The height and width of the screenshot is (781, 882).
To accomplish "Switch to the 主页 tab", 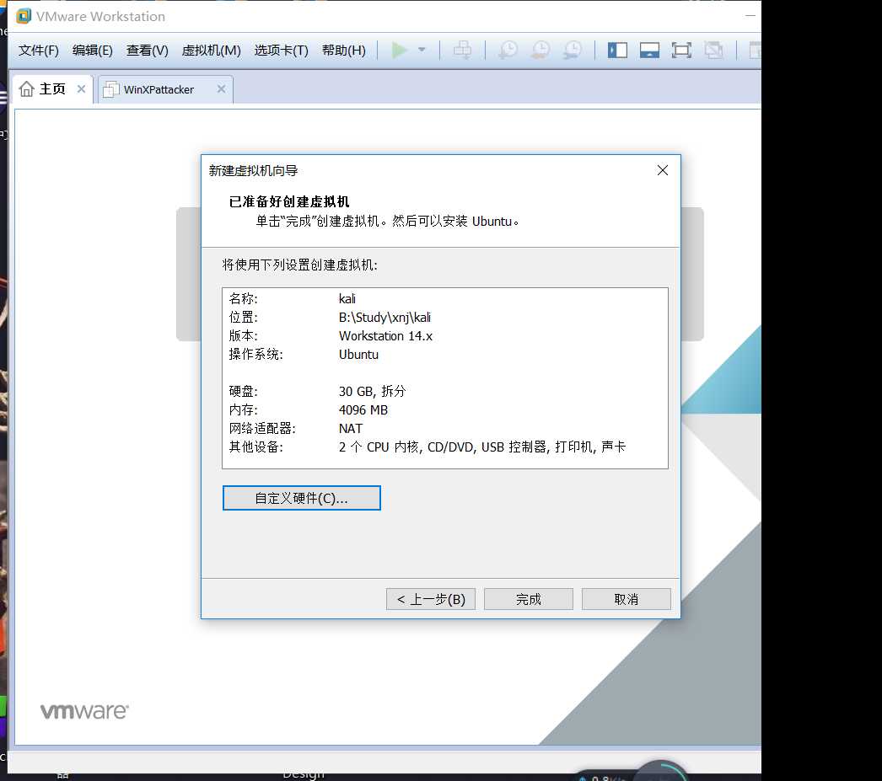I will click(51, 88).
